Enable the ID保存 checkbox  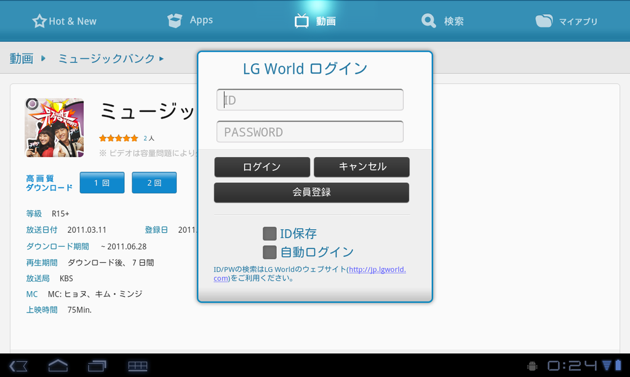tap(269, 233)
